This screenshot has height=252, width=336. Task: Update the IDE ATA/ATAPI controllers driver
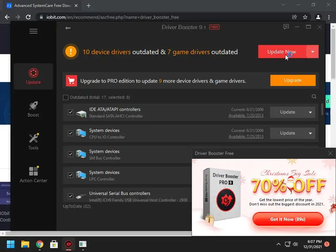[287, 112]
